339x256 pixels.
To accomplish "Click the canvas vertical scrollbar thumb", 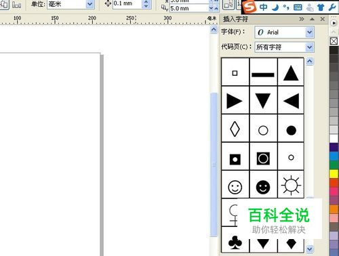I will click(214, 165).
